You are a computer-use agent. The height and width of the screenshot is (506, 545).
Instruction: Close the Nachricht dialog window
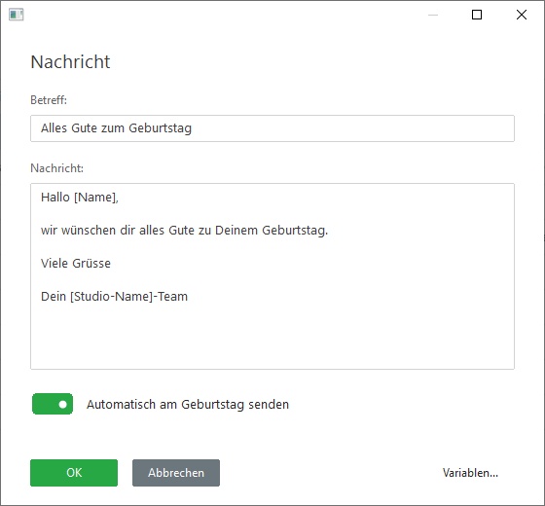(522, 15)
